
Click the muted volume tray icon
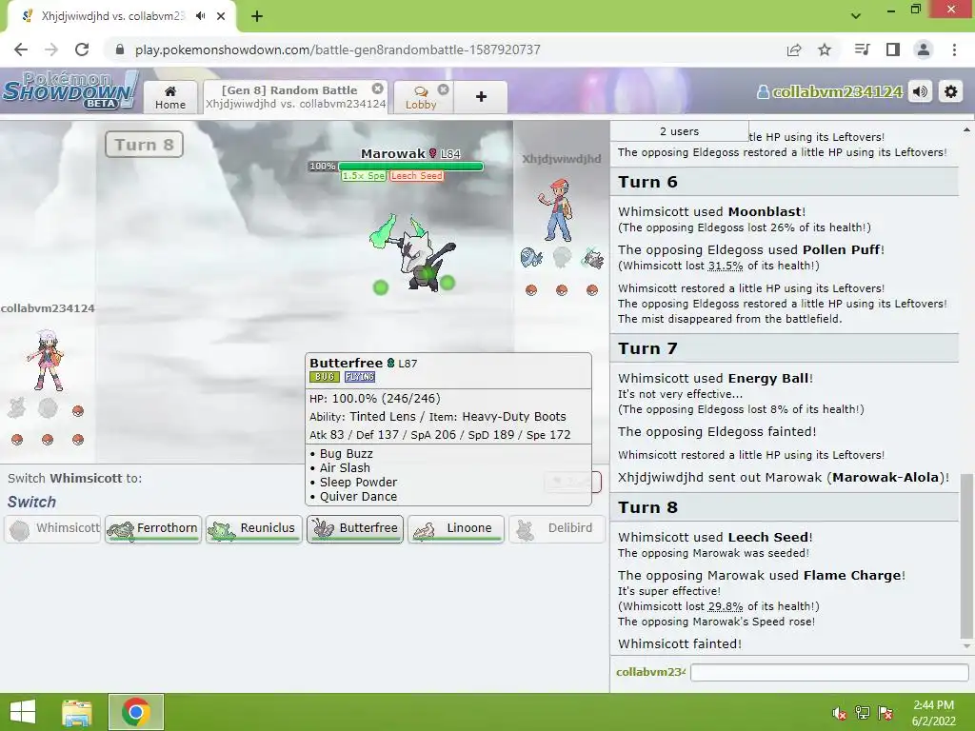(839, 713)
